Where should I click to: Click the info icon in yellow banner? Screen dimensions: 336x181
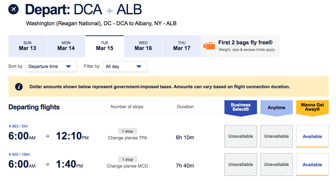click(19, 87)
